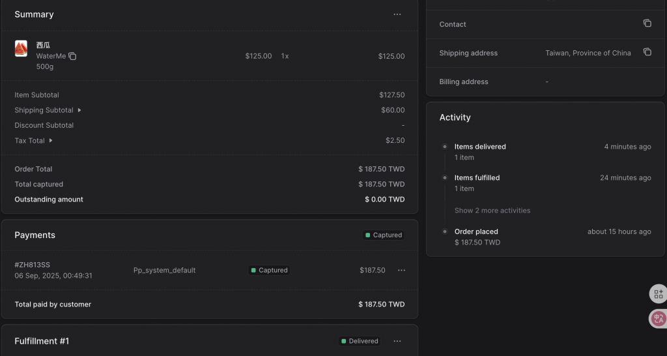The width and height of the screenshot is (667, 356).
Task: Click the watermelon product thumbnail
Action: pyautogui.click(x=21, y=49)
